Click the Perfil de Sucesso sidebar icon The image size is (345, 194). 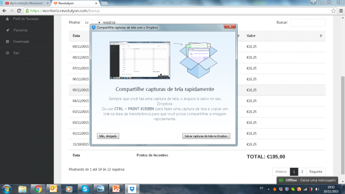point(7,19)
